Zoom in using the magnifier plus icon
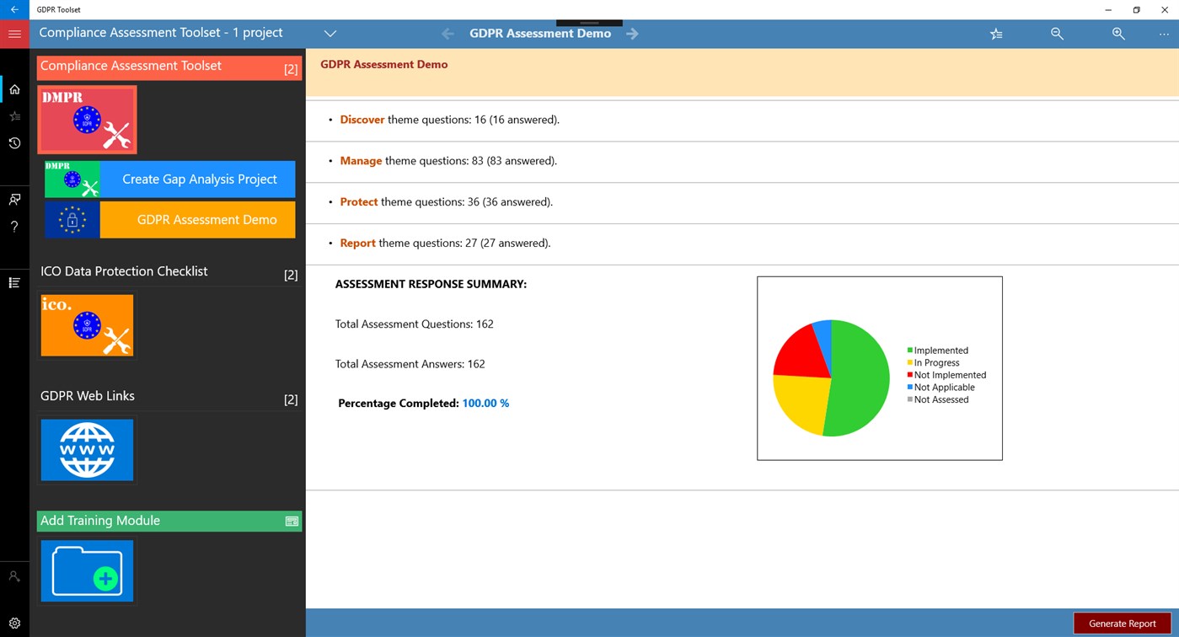 click(1118, 34)
